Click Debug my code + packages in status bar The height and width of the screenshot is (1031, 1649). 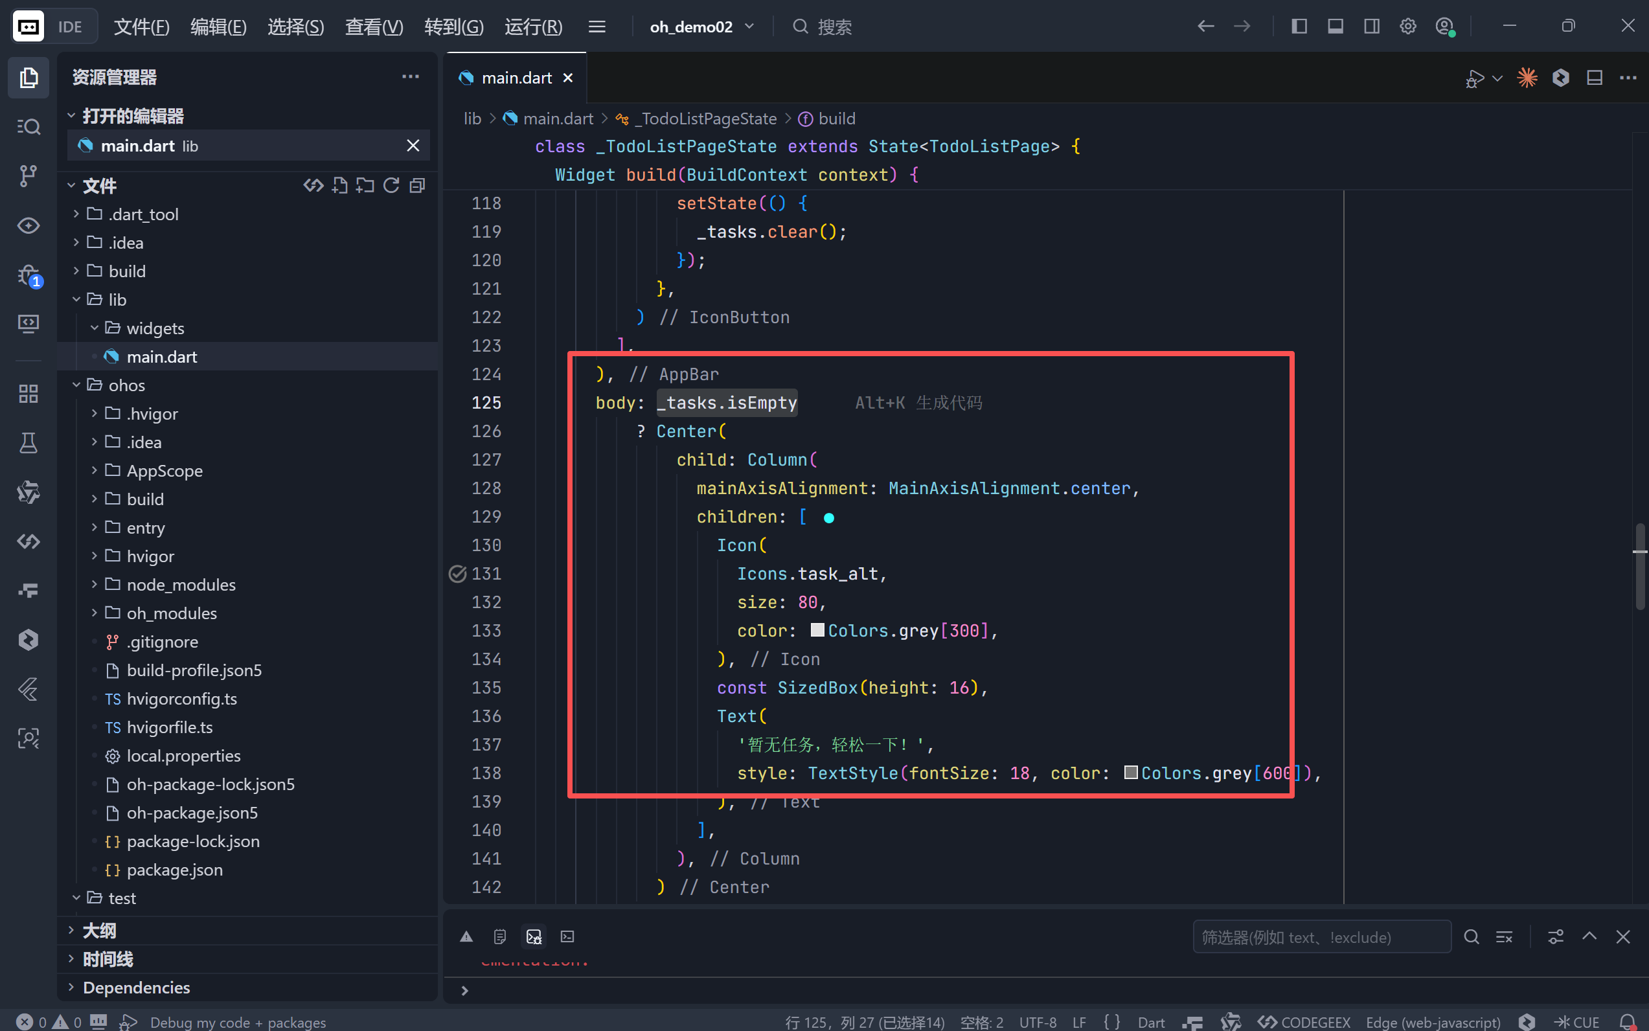[x=237, y=1021]
